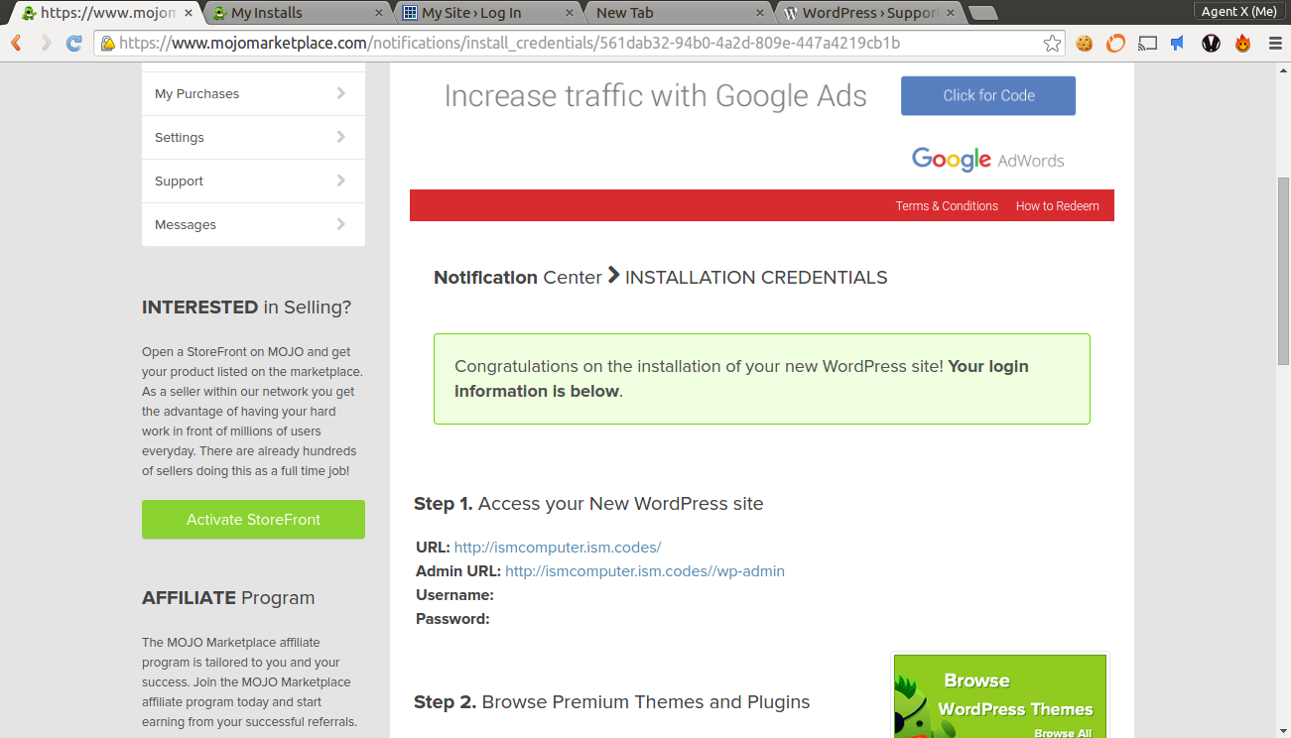Expand the Messages chevron arrow
Screen dimensions: 1291x738
(x=340, y=224)
